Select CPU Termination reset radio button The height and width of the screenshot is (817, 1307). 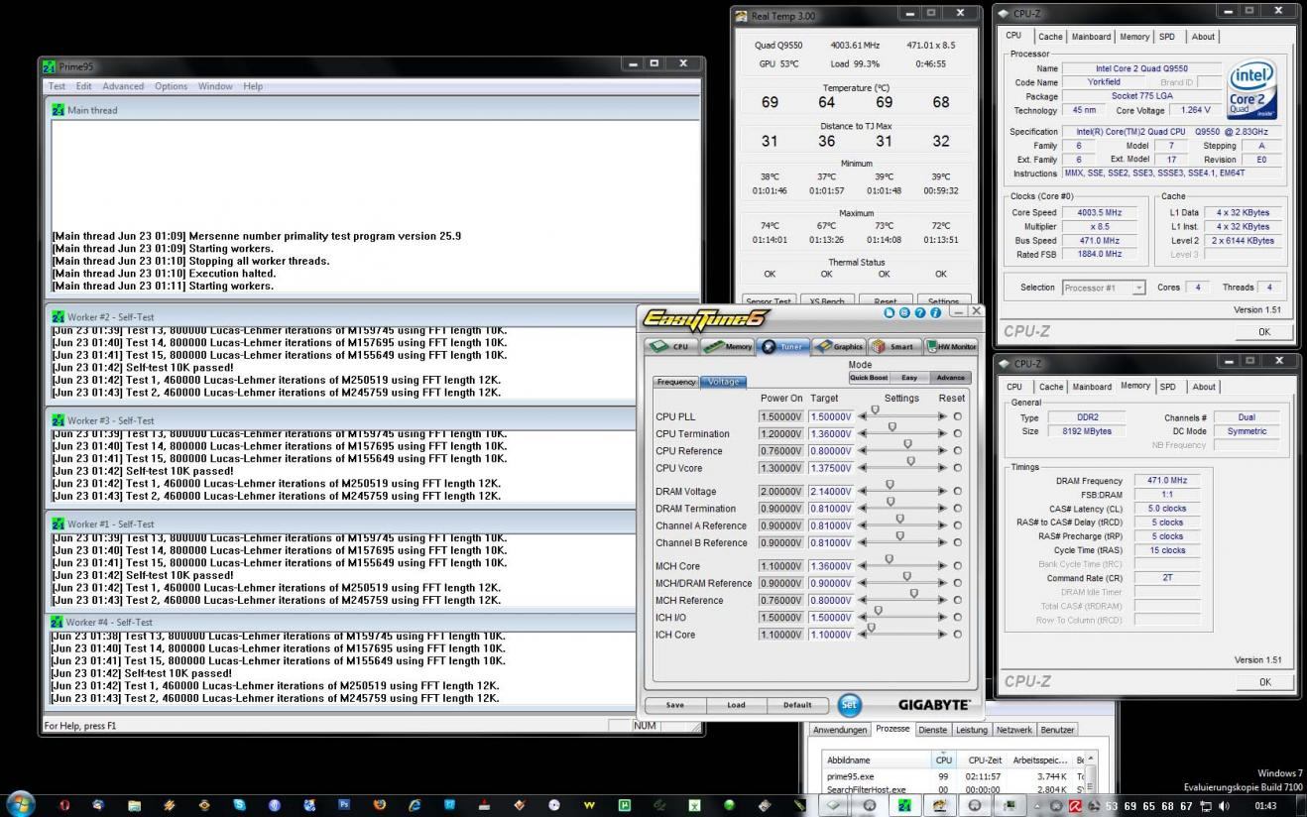click(957, 434)
